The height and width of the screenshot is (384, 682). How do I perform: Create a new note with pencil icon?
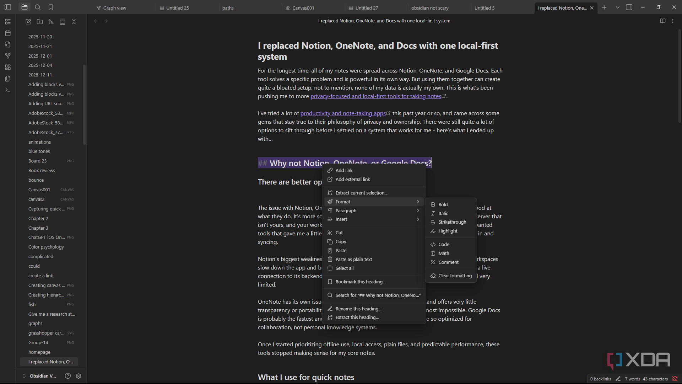pyautogui.click(x=28, y=22)
